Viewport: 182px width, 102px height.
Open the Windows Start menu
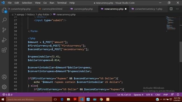point(3,99)
